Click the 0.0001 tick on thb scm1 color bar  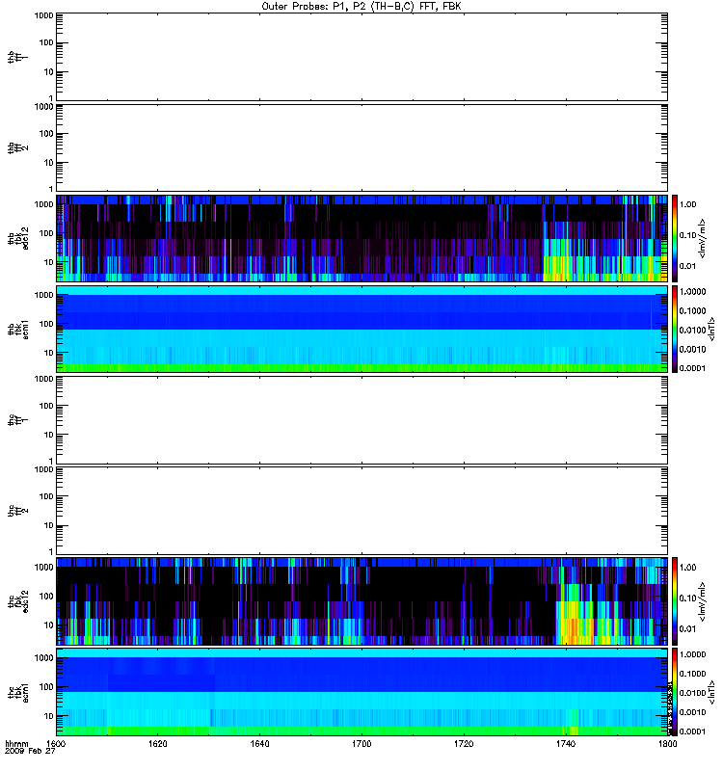692,368
